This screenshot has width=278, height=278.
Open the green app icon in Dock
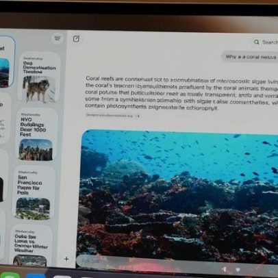coord(9,275)
